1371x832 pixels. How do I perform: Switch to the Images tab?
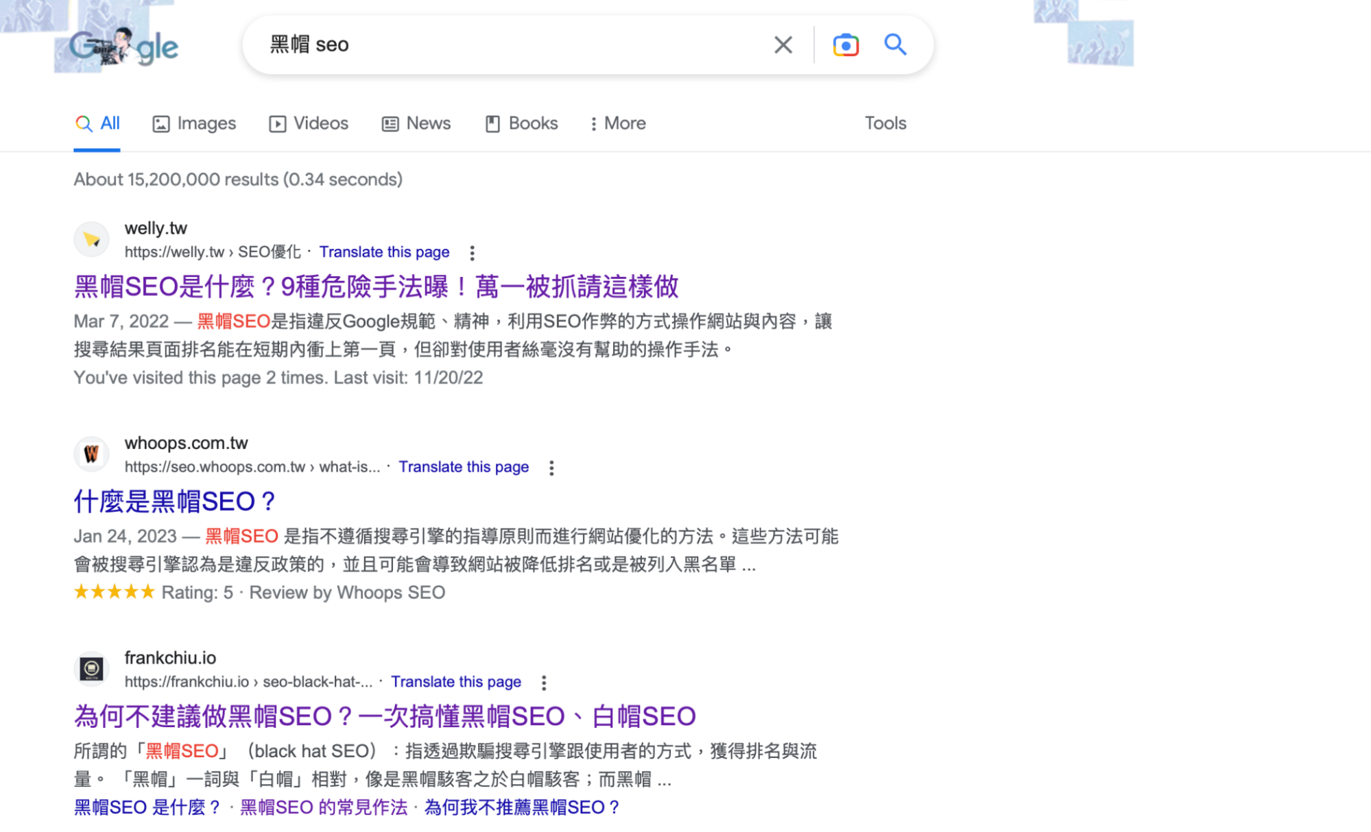click(194, 123)
